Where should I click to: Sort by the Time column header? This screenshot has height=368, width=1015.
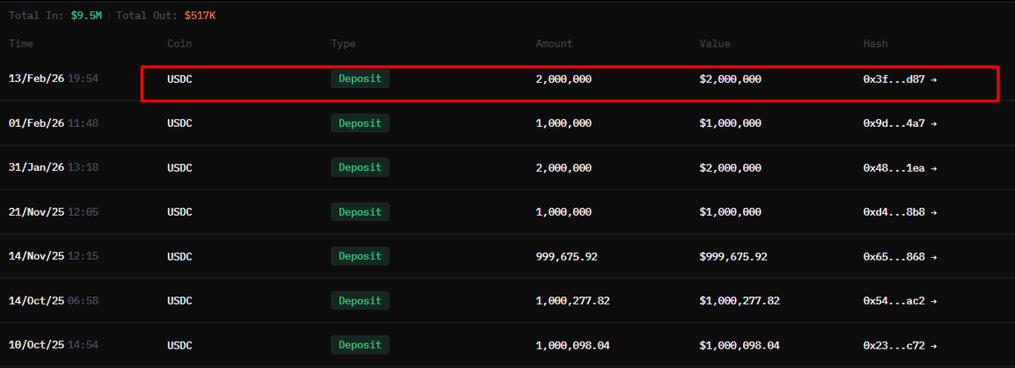[20, 43]
